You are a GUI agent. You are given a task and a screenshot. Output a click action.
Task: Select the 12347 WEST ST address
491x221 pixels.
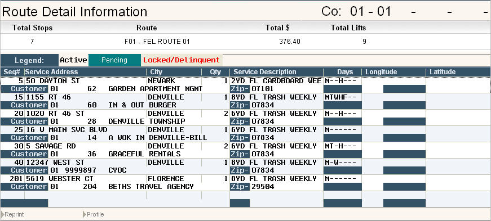(55, 162)
